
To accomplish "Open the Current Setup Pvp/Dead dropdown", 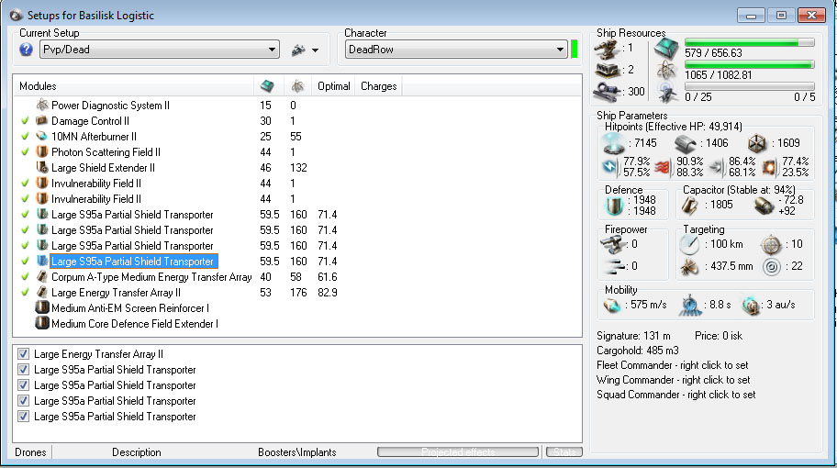I will click(x=160, y=50).
